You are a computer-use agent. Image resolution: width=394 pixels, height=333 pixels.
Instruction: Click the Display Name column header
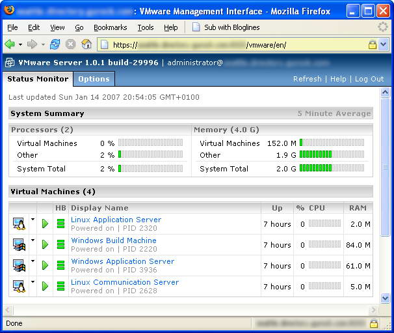[99, 208]
